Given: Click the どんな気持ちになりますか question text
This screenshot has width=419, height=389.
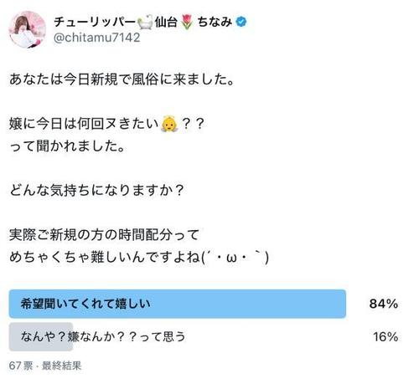Looking at the screenshot, I should 96,191.
